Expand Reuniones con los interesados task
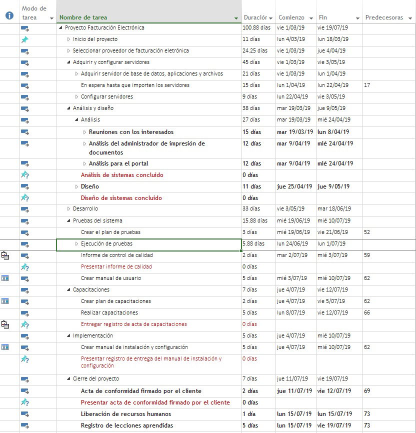 pyautogui.click(x=85, y=132)
